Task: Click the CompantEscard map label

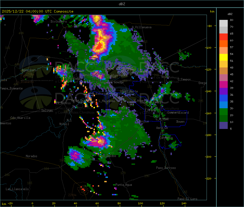Action: coord(178,112)
